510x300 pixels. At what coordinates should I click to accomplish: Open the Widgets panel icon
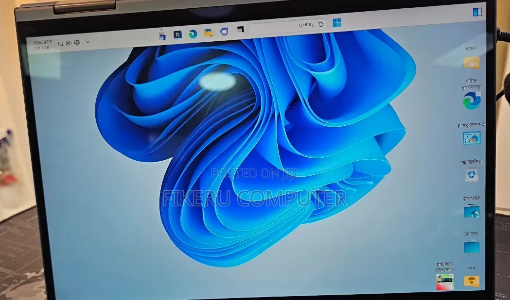coord(477,12)
